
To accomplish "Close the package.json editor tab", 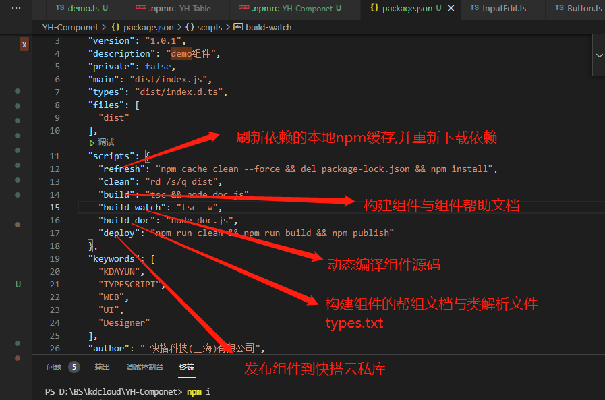I will (451, 9).
